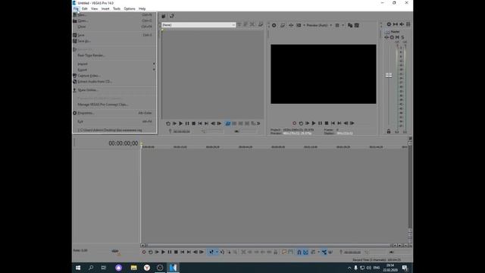Pause the Trimmer playback
Image resolution: width=485 pixels, height=273 pixels.
(x=187, y=124)
